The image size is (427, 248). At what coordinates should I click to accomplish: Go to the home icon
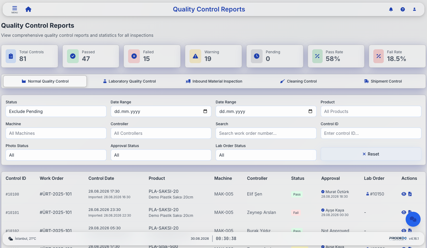28,9
